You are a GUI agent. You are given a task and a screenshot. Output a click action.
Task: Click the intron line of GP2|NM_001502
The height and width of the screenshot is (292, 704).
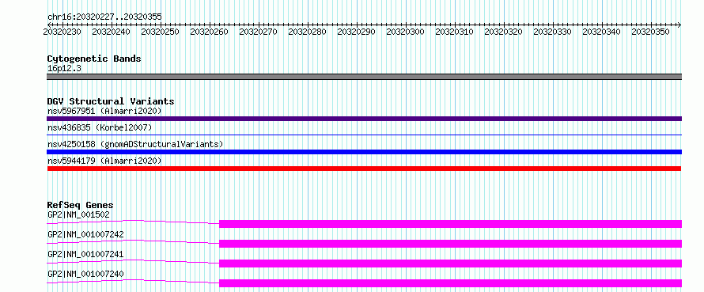tap(133, 221)
